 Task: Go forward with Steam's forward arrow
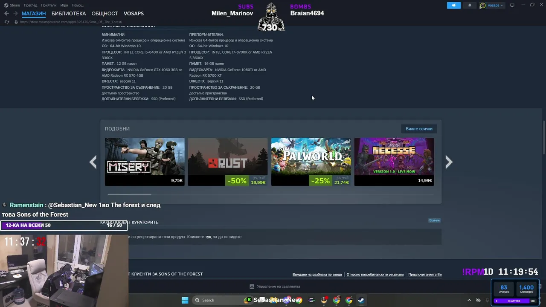point(16,14)
